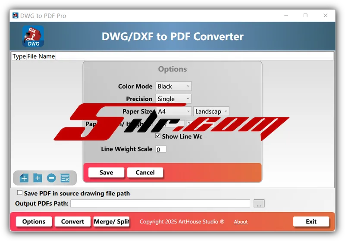Click the title bar app icon
Viewport: 345px width, 241px height.
coord(15,15)
